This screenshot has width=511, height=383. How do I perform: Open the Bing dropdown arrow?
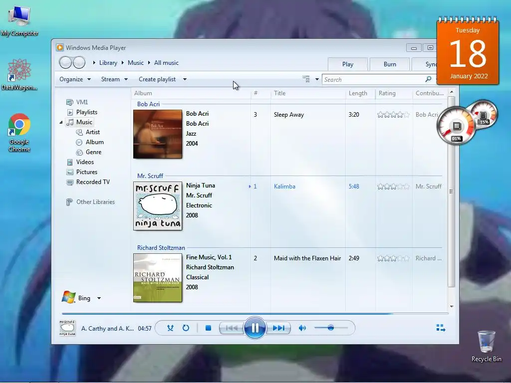99,298
